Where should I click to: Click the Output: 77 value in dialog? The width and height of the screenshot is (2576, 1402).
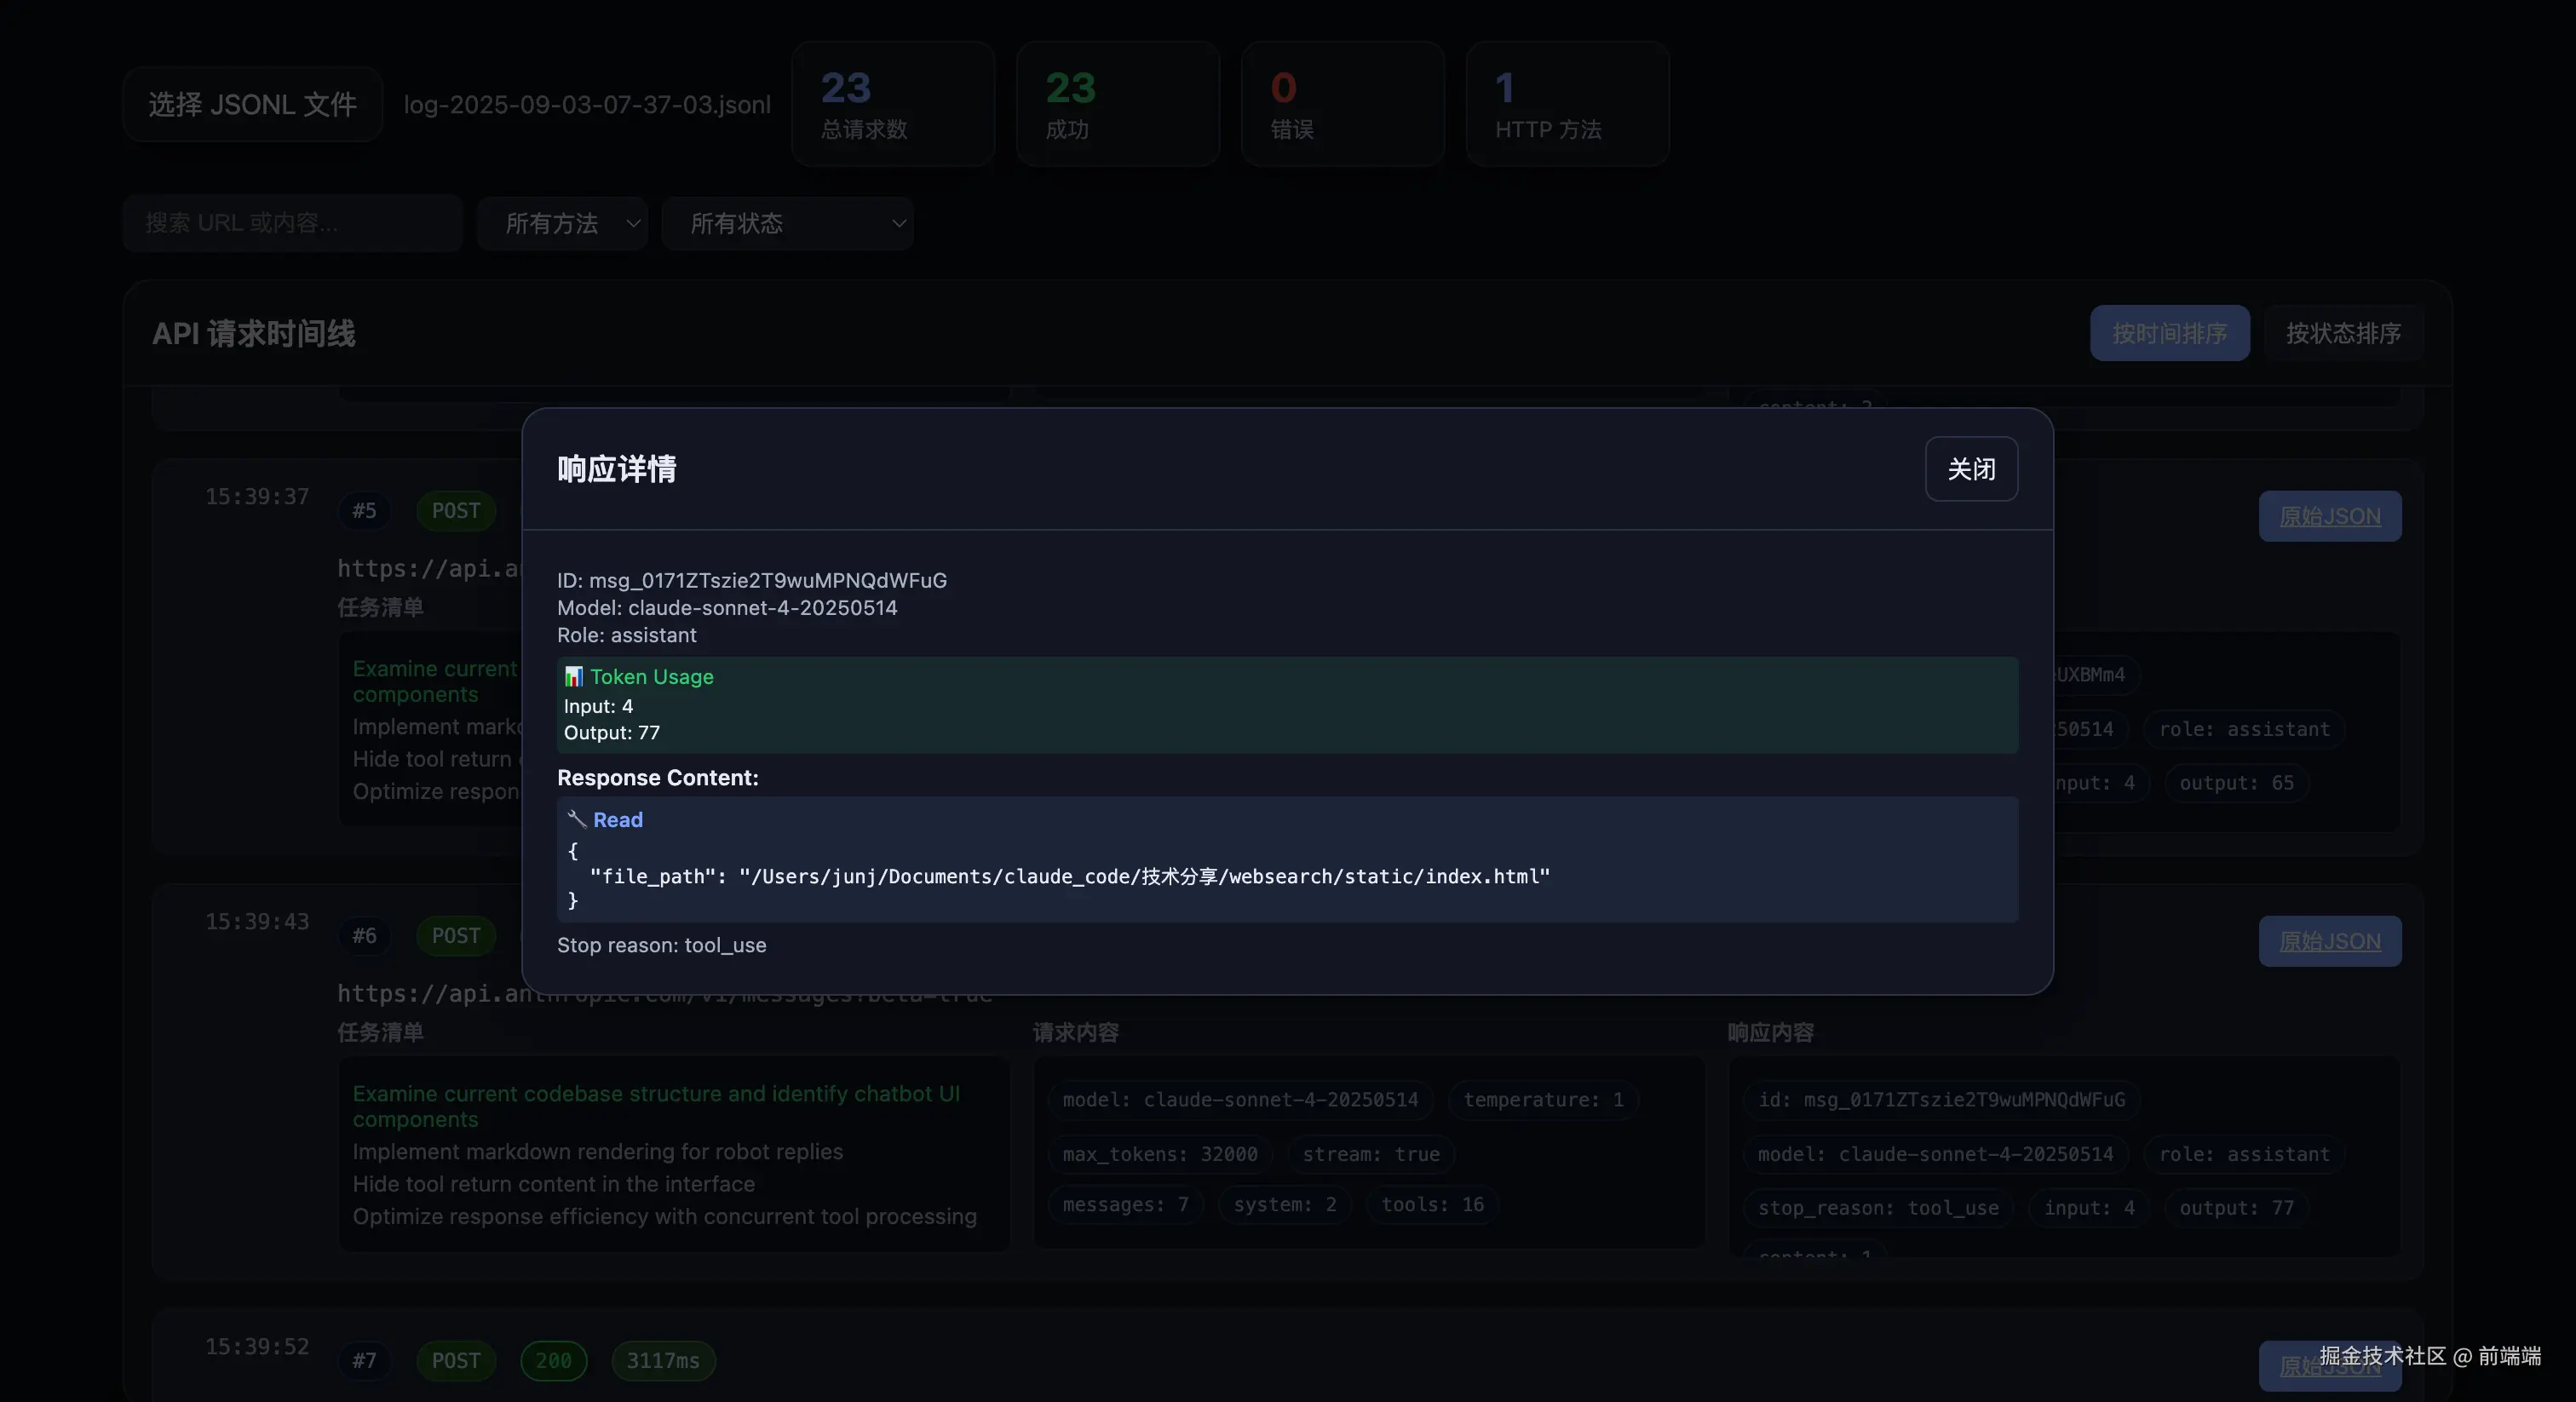(612, 733)
